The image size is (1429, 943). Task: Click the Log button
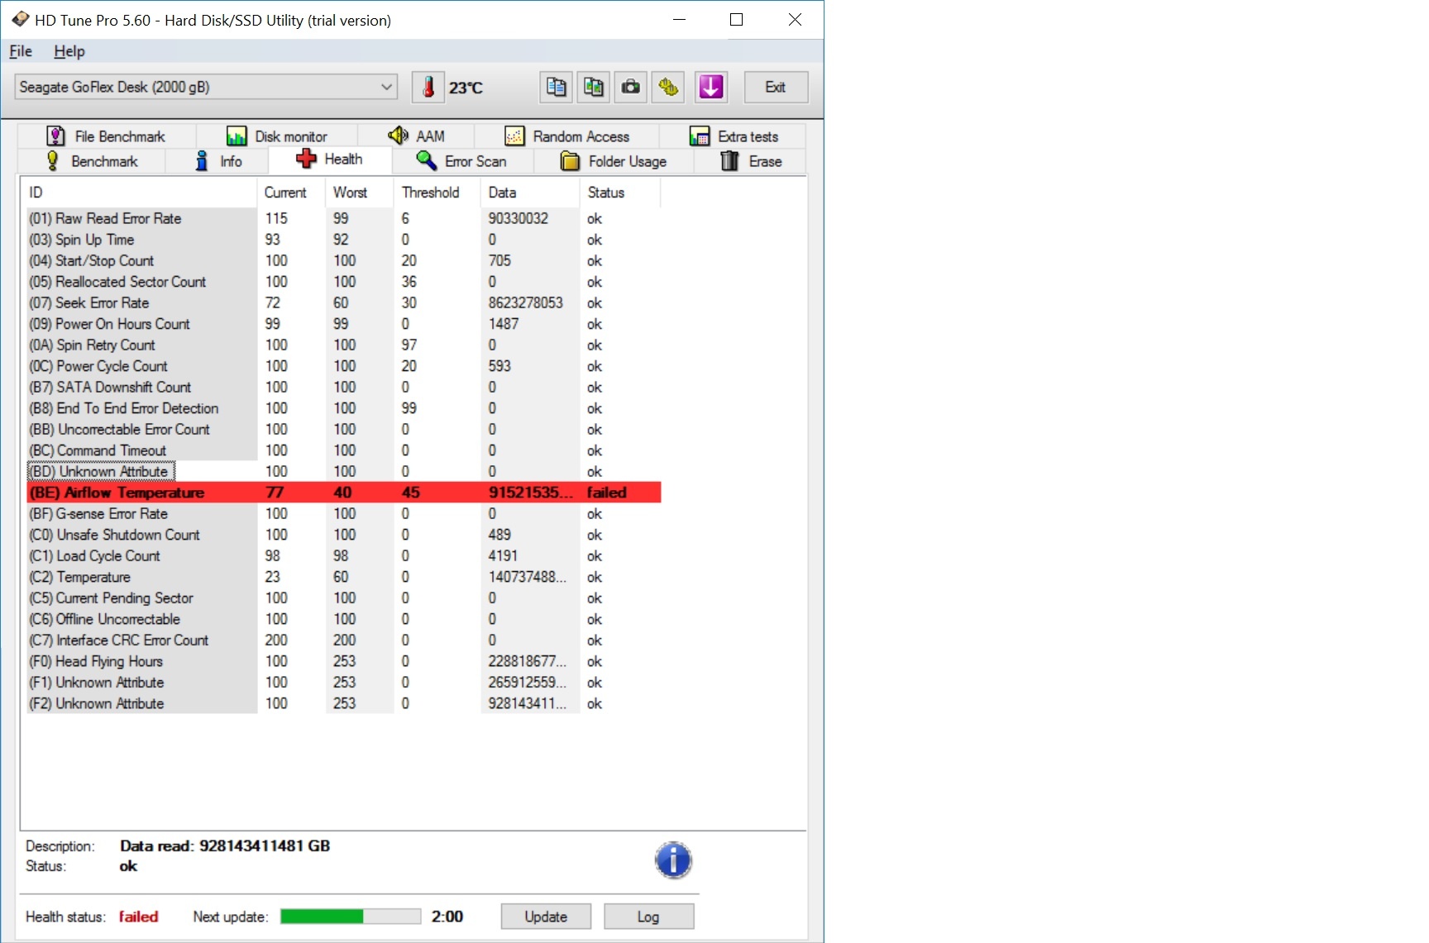648,917
